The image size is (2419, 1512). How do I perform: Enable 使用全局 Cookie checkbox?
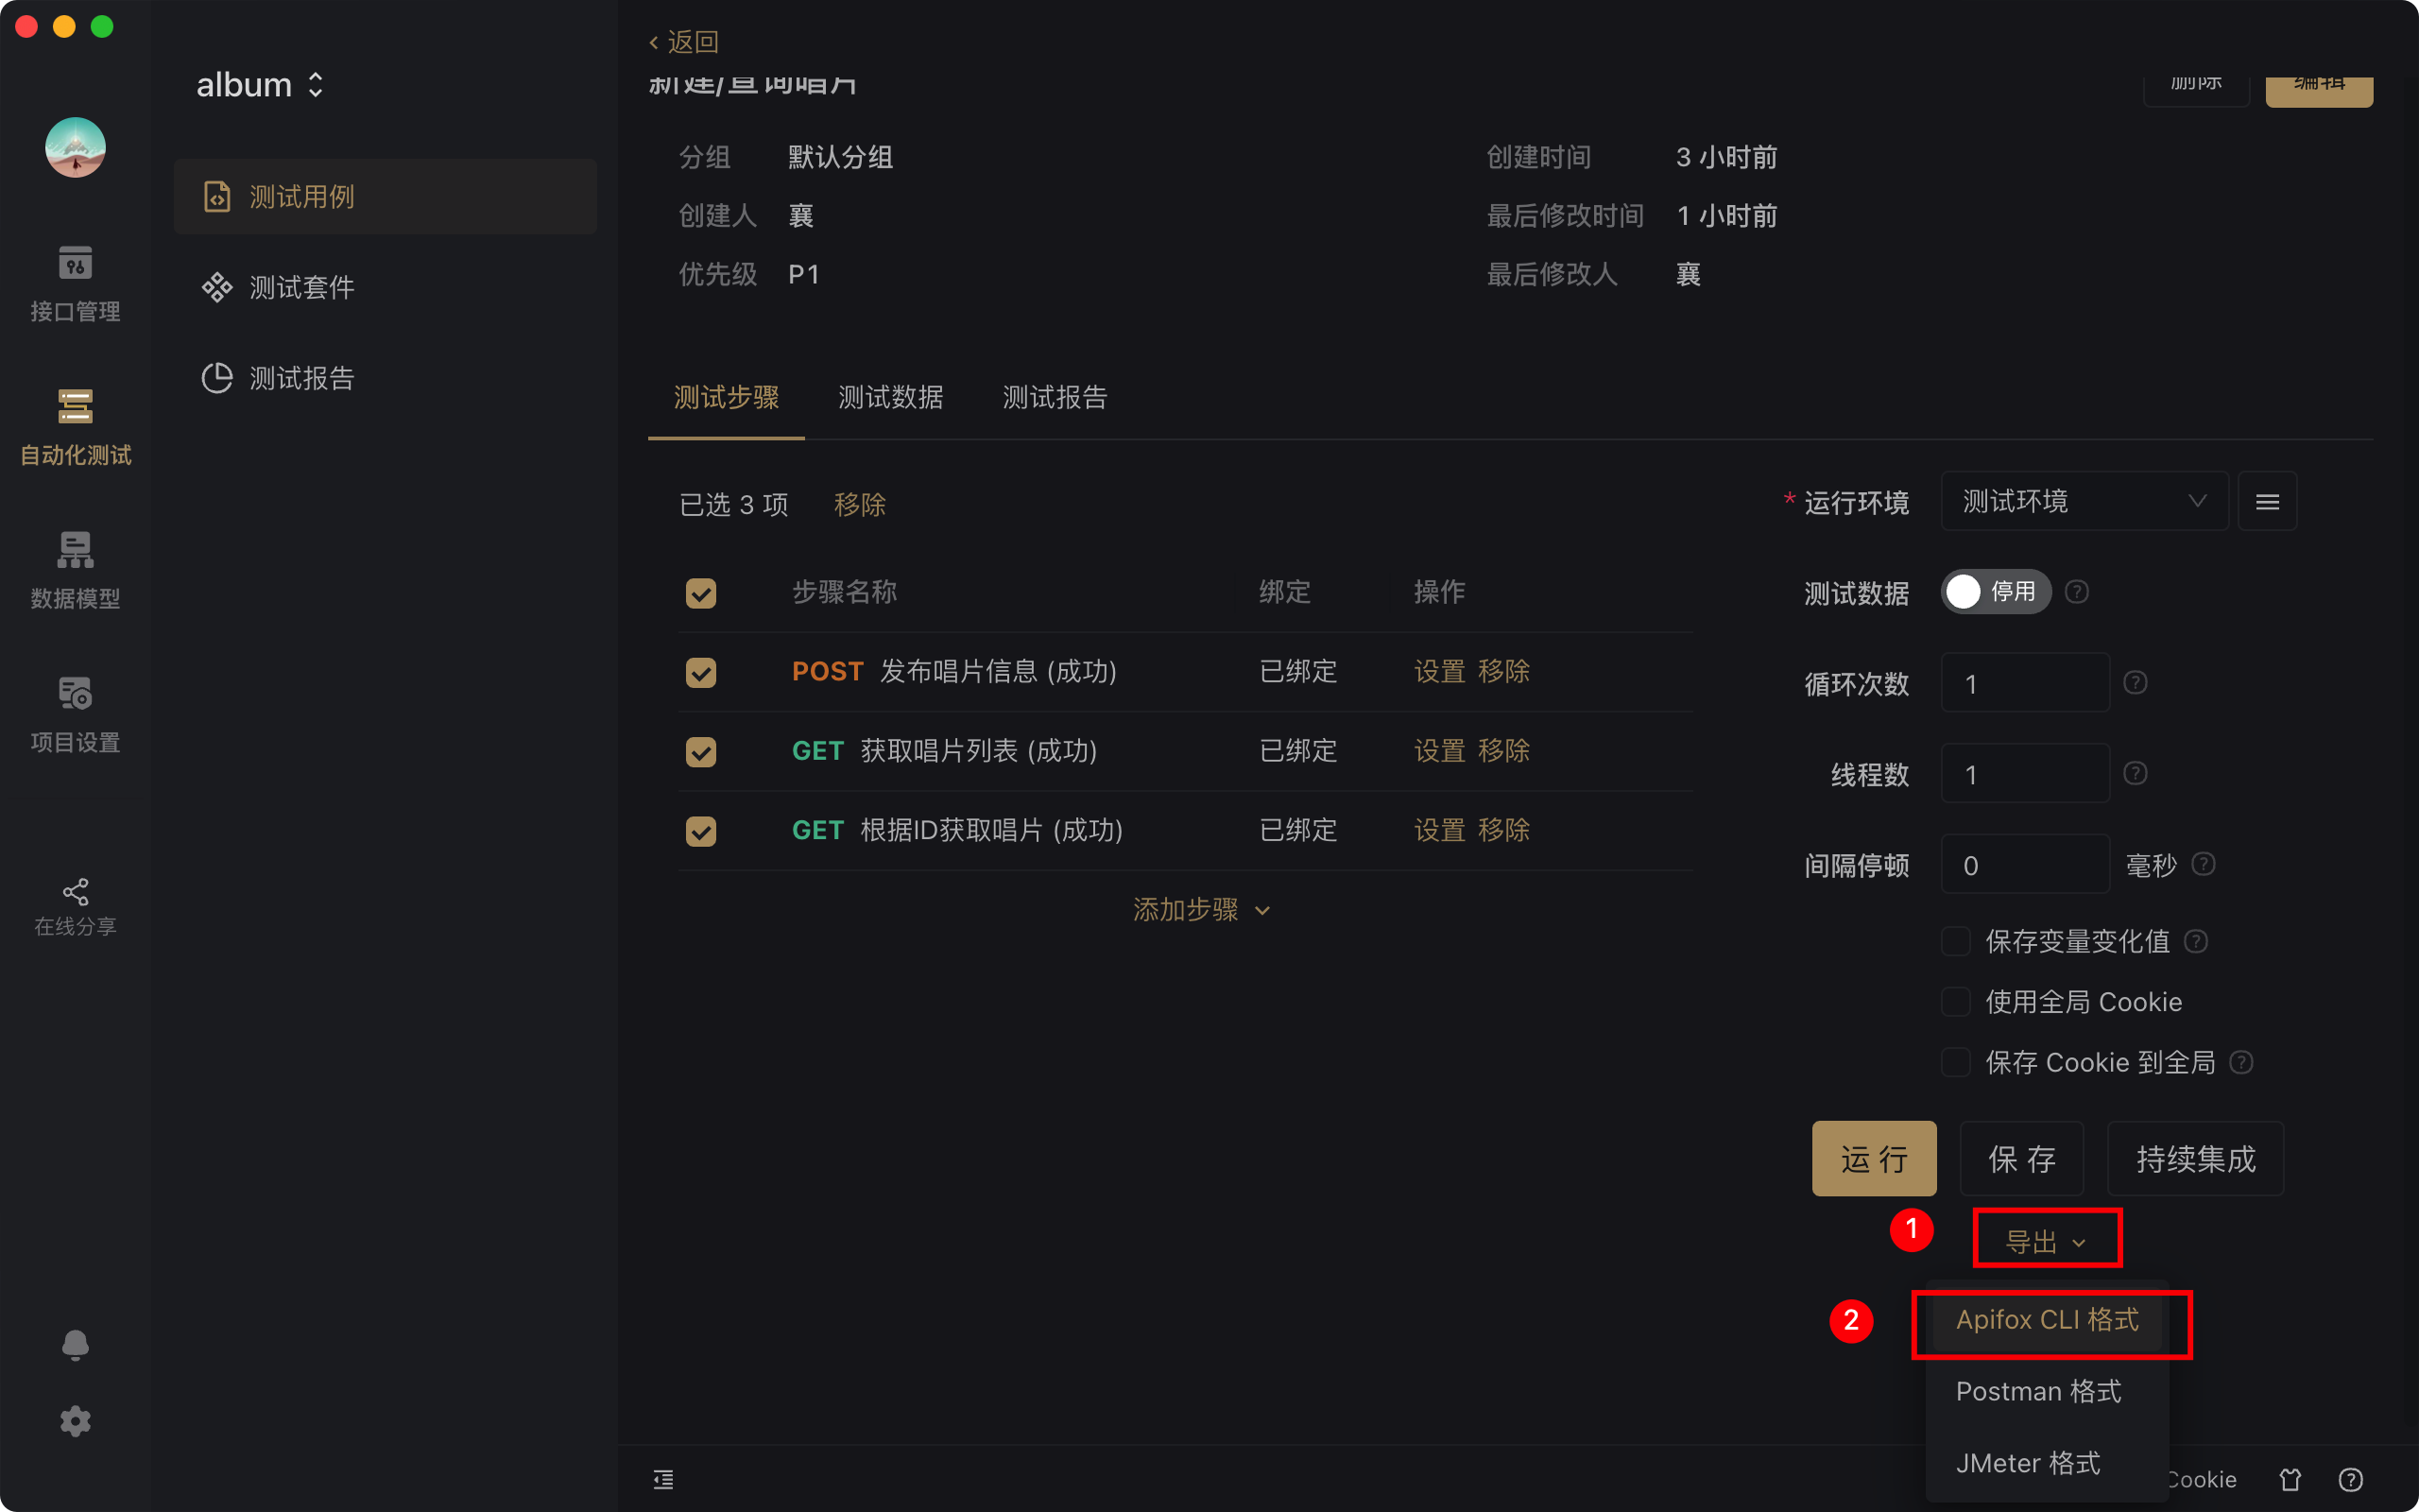click(1954, 1002)
